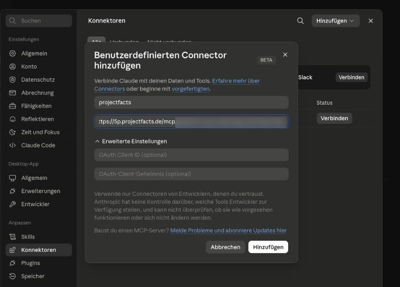Viewport: 400px width, 287px height.
Task: Open Zeit und Fokus settings
Action: point(40,132)
